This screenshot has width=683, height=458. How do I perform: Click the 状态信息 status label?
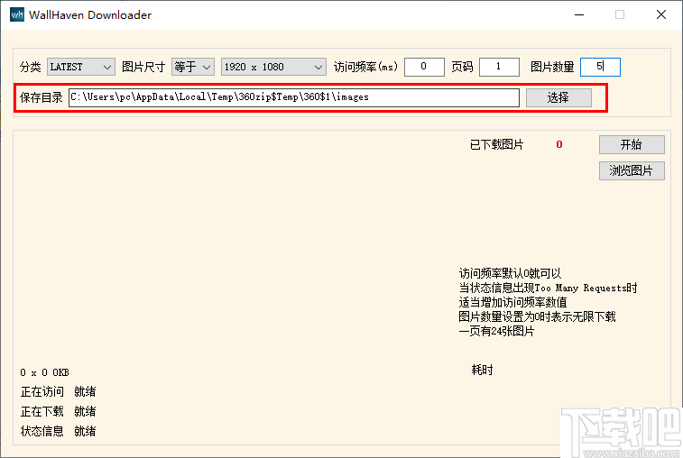point(42,431)
